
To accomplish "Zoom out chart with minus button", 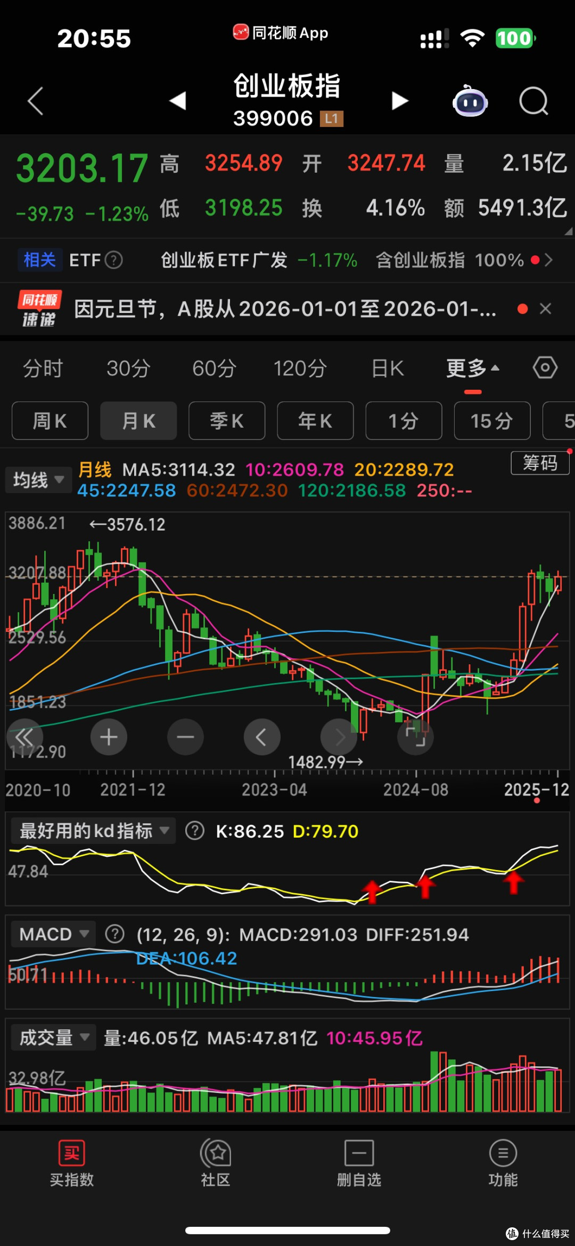I will (x=185, y=737).
